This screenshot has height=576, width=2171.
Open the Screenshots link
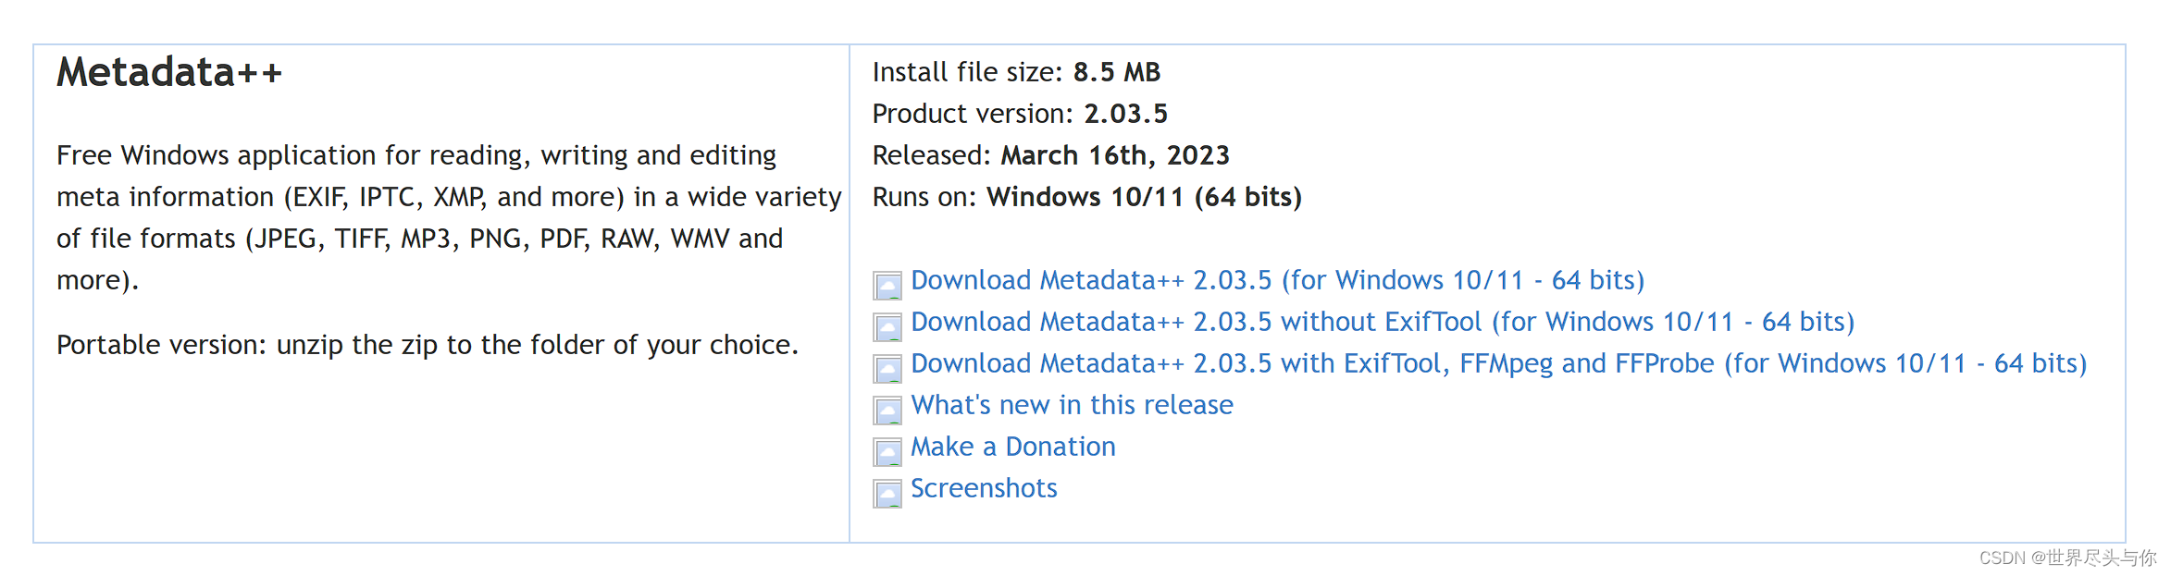pos(984,488)
